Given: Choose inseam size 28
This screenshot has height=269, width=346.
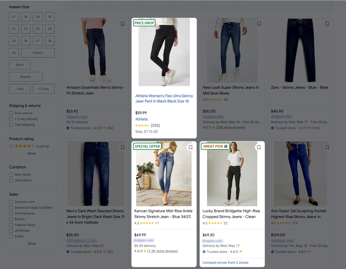Looking at the screenshot, I should (26, 17).
